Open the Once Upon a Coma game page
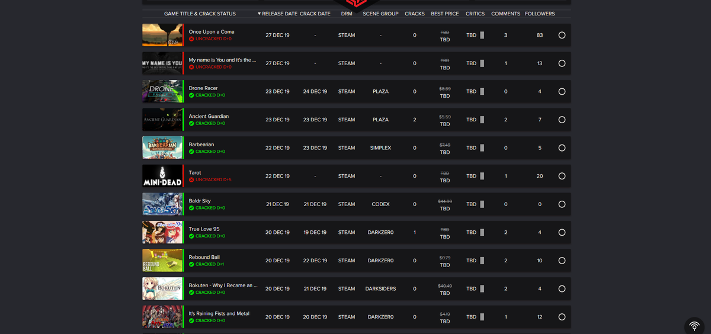Screen dimensions: 711x334 [210, 32]
